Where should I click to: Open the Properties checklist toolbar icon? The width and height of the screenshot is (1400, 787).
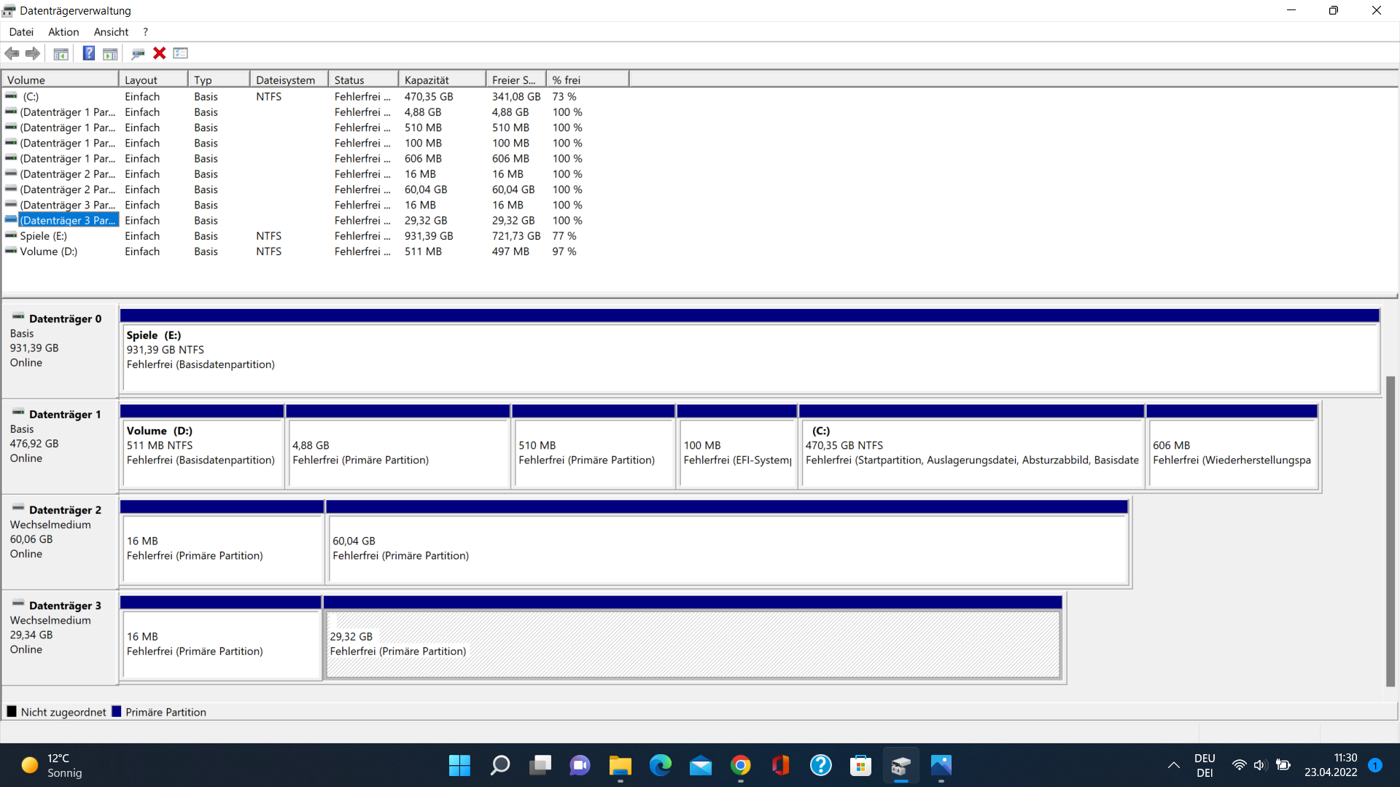tap(181, 53)
